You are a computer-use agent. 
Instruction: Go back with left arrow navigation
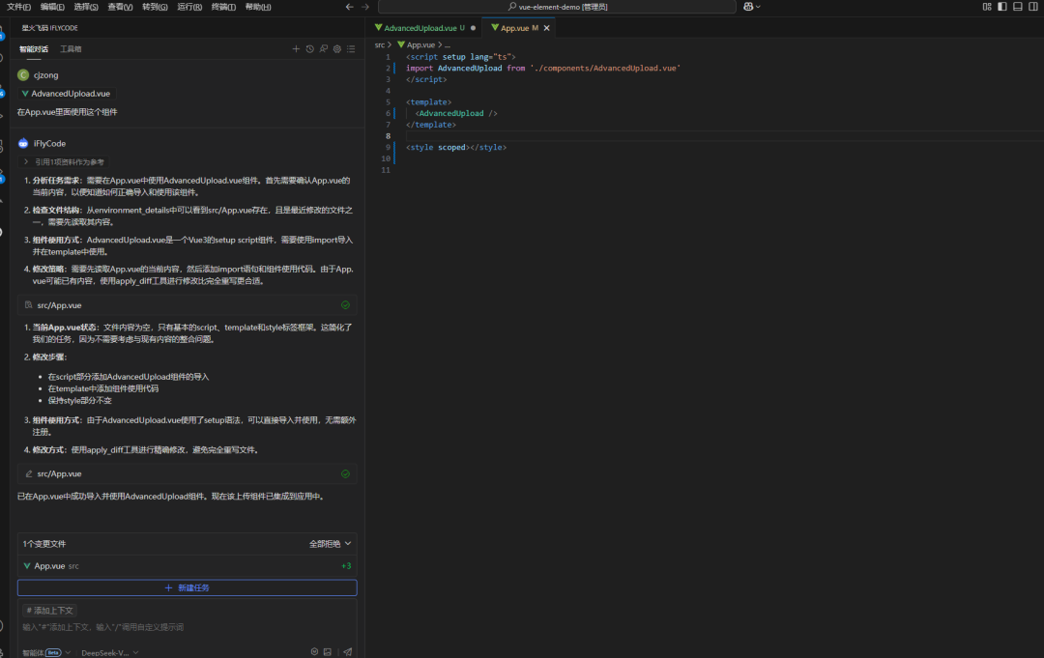350,7
